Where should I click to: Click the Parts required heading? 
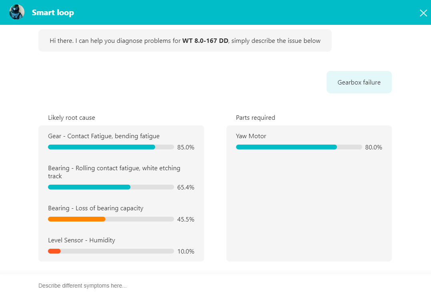(x=255, y=117)
